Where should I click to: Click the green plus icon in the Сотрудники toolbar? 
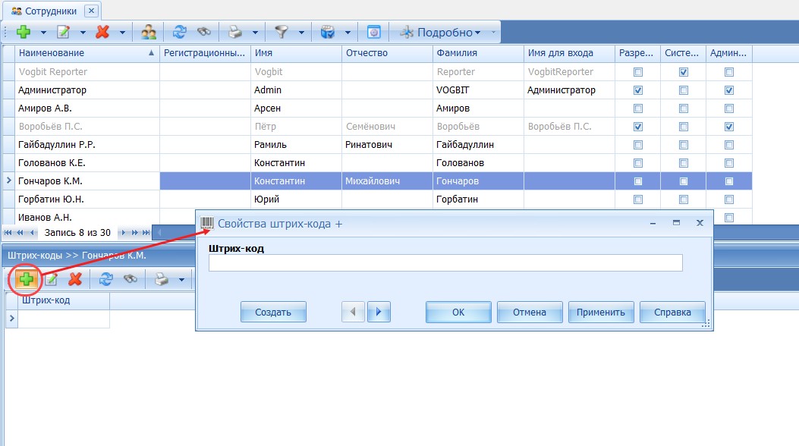(24, 33)
